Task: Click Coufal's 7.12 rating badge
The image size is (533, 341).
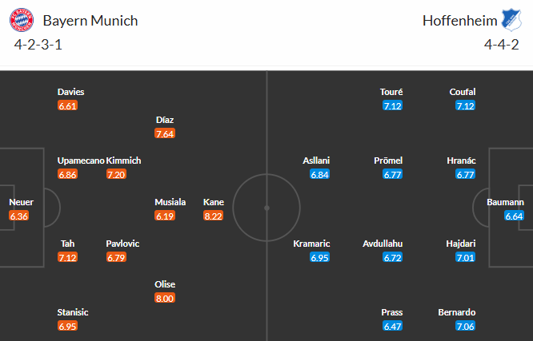Action: tap(465, 105)
